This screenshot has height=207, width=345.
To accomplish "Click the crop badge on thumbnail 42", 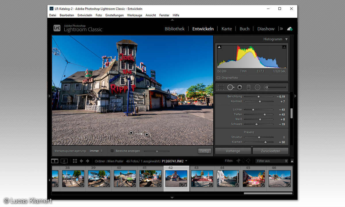I will tap(185, 185).
